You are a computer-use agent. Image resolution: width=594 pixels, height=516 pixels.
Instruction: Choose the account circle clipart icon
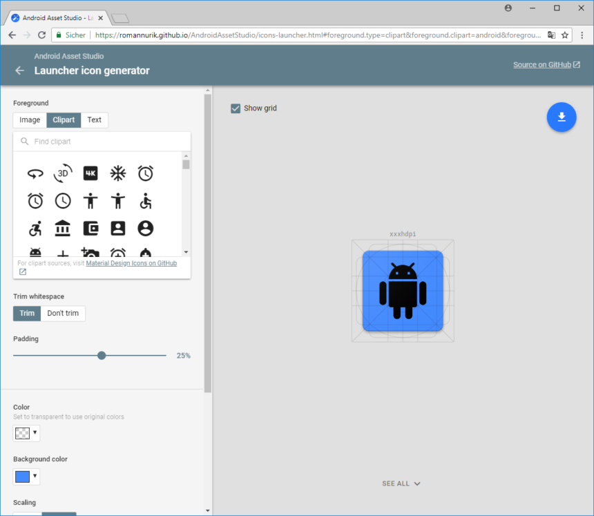click(x=146, y=228)
